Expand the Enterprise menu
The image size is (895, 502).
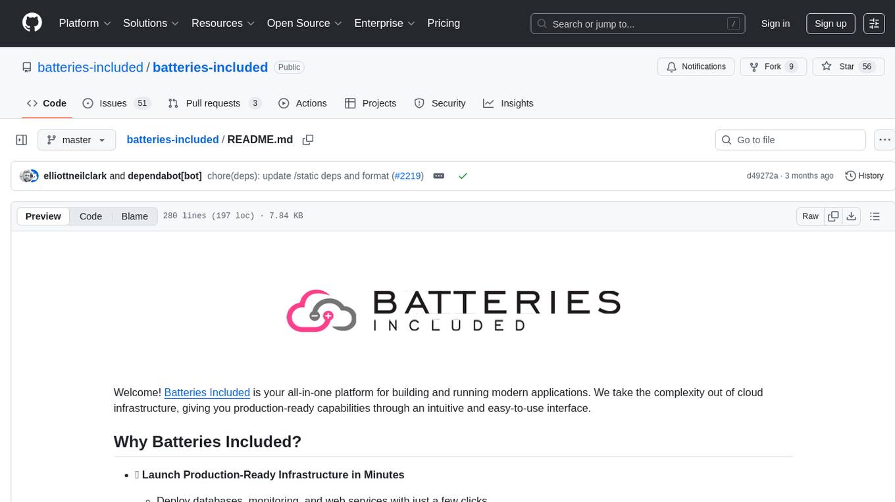click(384, 23)
